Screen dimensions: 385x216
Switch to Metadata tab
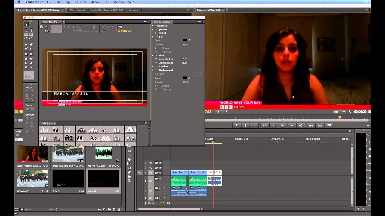pos(134,10)
